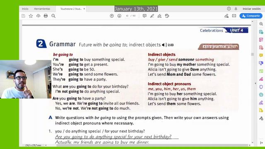Go to previous page arrow
The width and height of the screenshot is (265, 149).
tap(112, 16)
